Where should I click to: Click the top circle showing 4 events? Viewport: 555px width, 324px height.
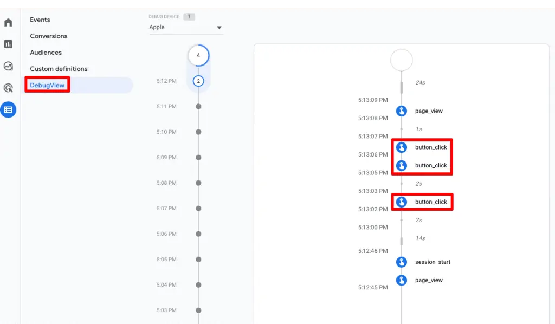point(198,55)
